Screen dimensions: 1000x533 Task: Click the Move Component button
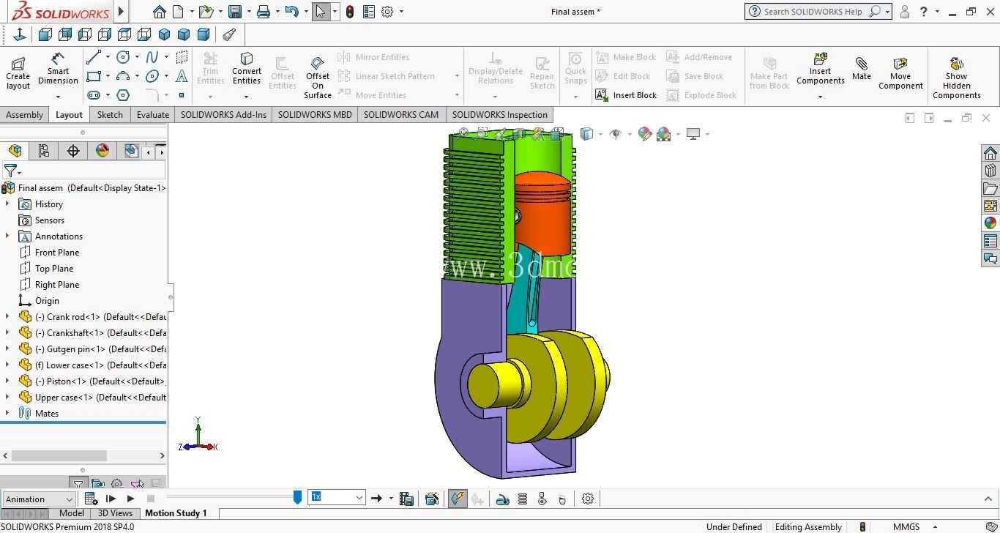tap(900, 73)
